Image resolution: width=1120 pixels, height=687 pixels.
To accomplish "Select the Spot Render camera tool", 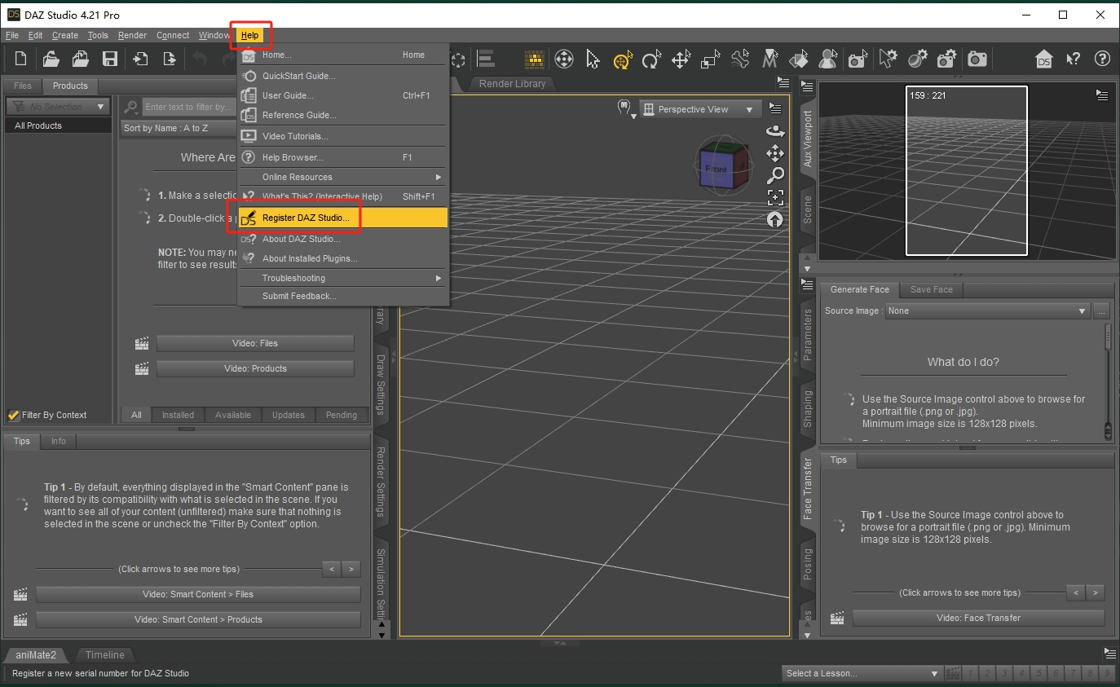I will 858,59.
